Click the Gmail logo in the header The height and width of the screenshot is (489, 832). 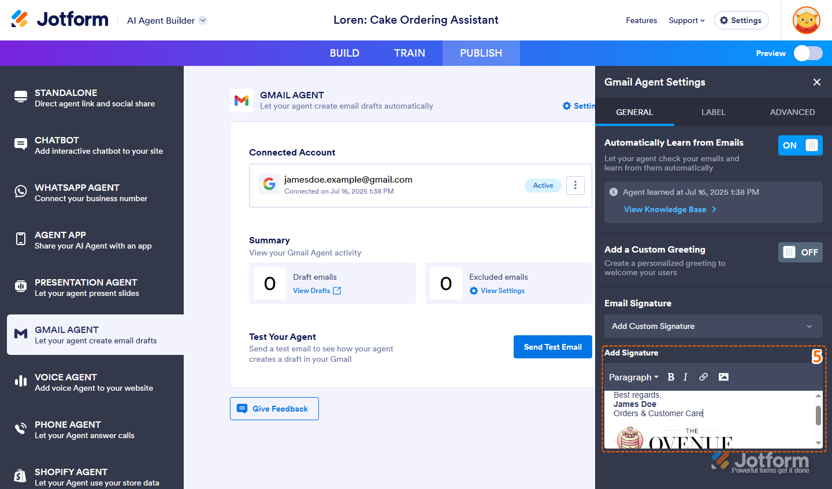tap(242, 101)
